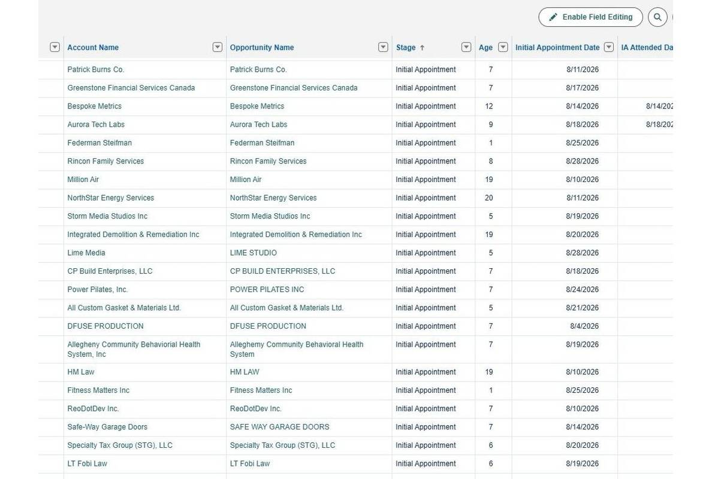Sort by Initial Appointment Date header
715x479 pixels.
[x=557, y=47]
